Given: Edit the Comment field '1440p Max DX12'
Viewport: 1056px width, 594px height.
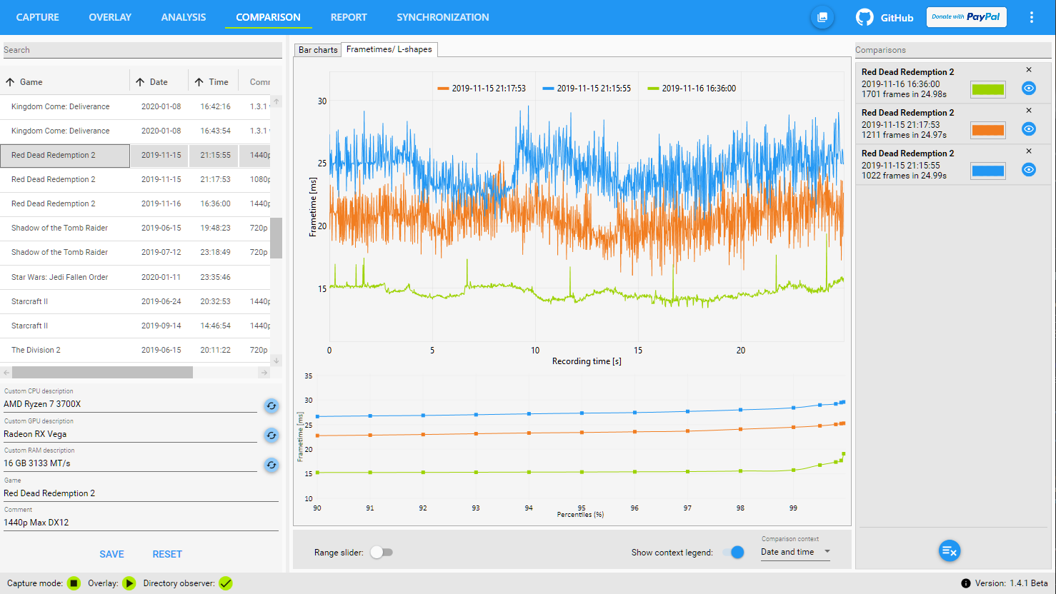Looking at the screenshot, I should [141, 523].
